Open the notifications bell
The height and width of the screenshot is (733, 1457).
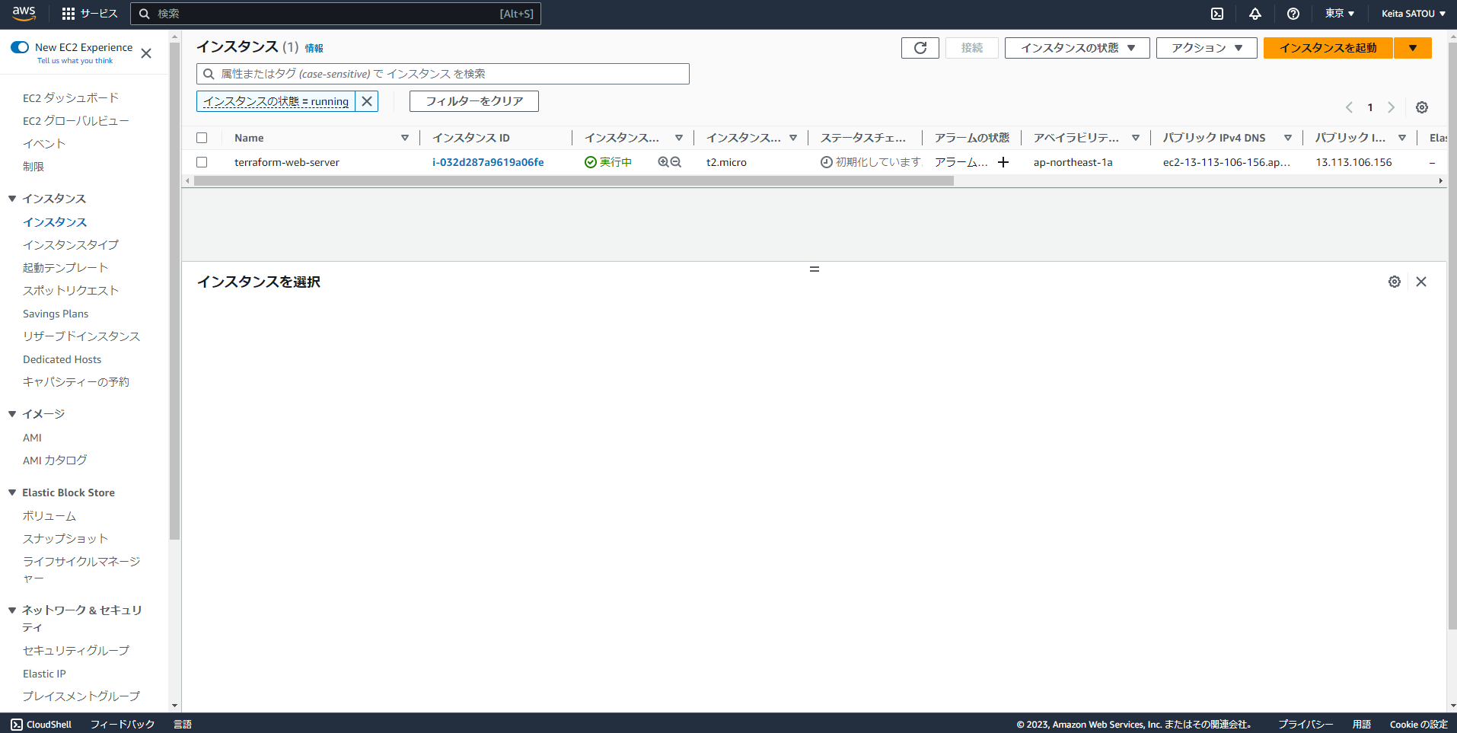click(1255, 14)
